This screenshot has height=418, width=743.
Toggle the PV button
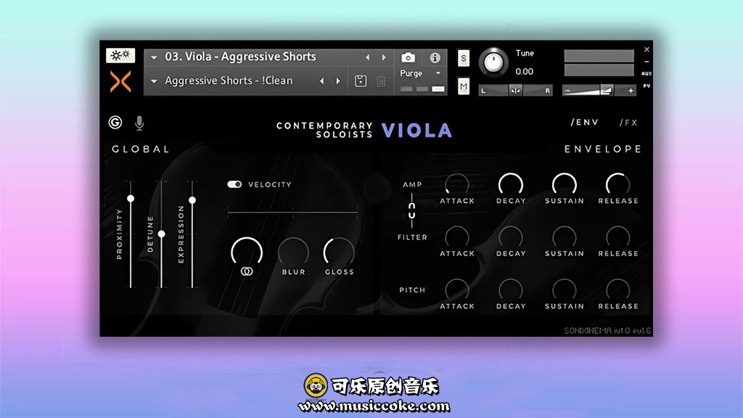point(646,86)
